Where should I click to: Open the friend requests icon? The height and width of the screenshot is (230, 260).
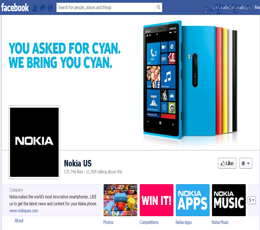[35, 8]
